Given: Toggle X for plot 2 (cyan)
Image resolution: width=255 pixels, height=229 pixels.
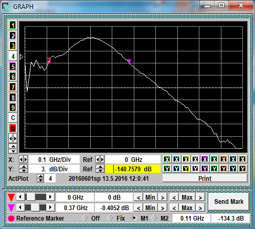Looking at the screenshot, I should coord(176,159).
